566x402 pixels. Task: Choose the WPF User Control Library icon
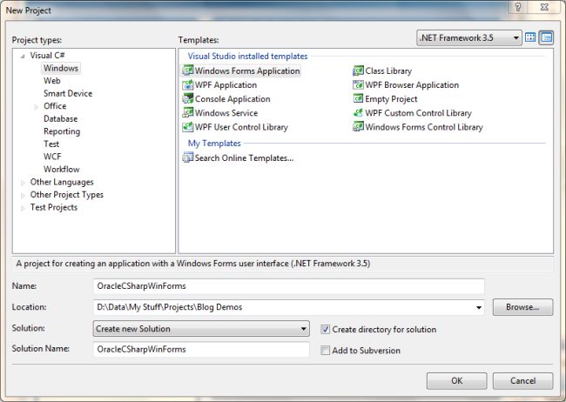(188, 127)
